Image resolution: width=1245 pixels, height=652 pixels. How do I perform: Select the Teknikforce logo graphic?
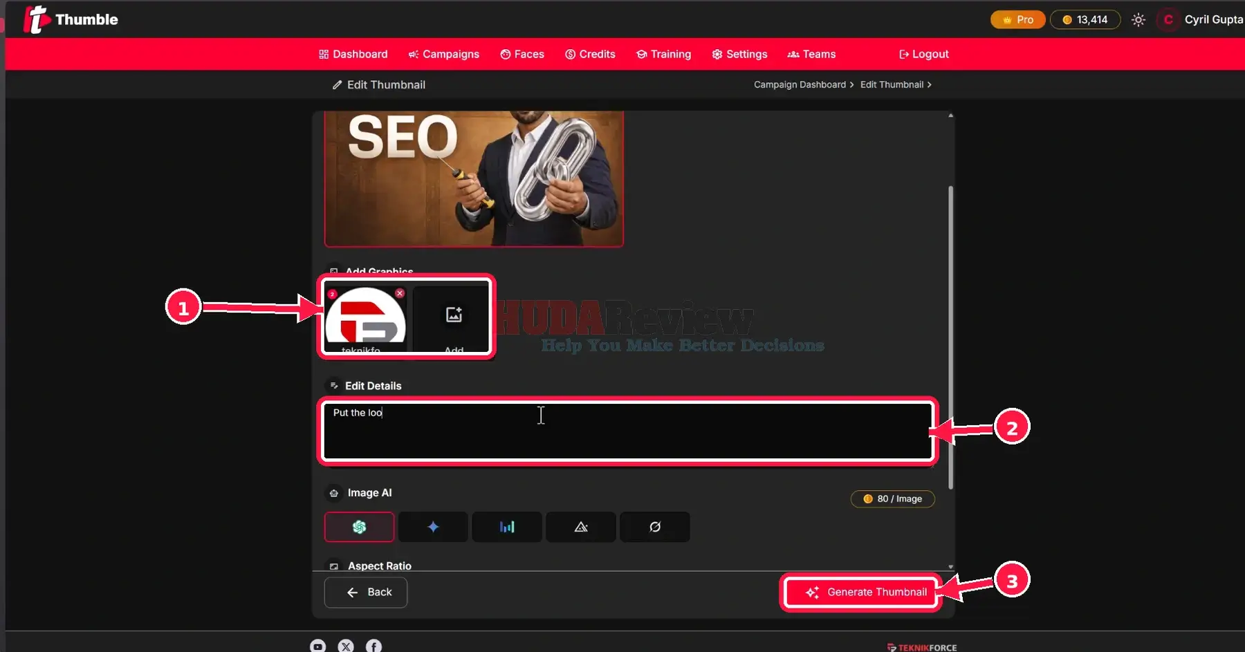[x=365, y=317]
